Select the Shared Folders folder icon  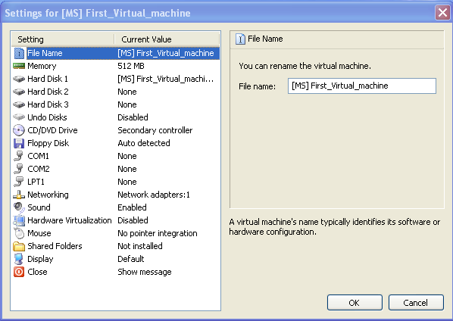[19, 246]
